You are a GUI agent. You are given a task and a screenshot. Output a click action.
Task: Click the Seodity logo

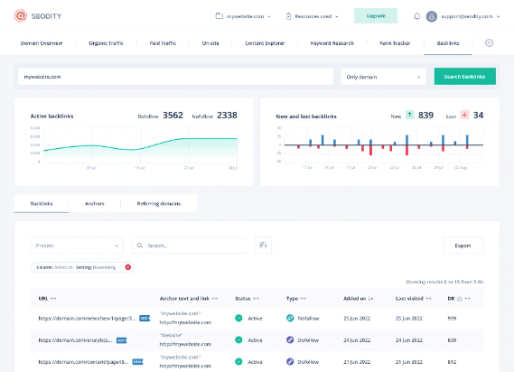click(38, 15)
